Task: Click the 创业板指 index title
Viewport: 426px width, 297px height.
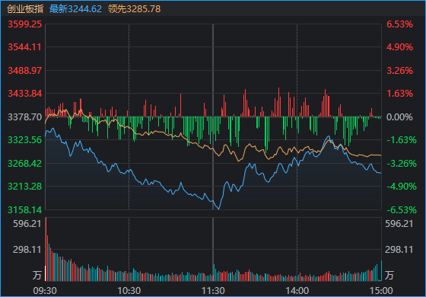Action: click(25, 9)
